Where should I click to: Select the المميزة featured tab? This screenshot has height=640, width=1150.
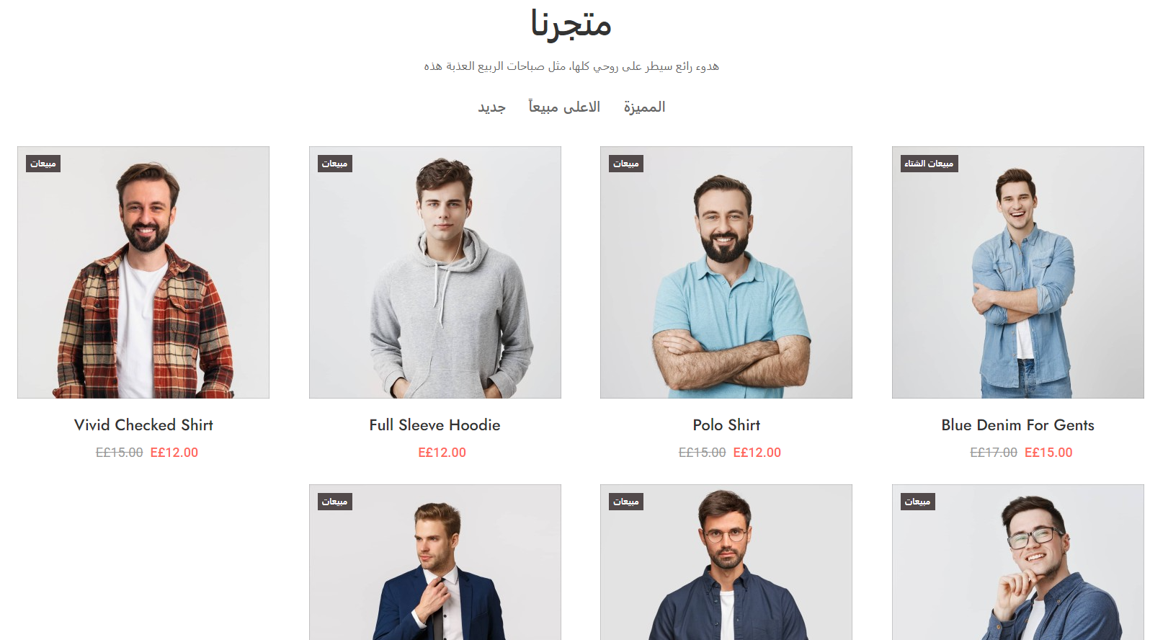644,107
